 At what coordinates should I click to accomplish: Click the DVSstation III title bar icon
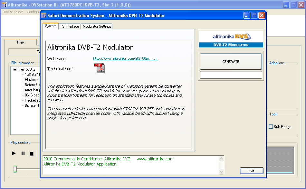click(4, 5)
